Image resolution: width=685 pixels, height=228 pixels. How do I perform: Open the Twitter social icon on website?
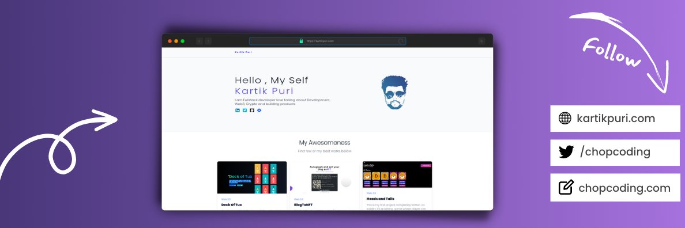click(x=244, y=111)
